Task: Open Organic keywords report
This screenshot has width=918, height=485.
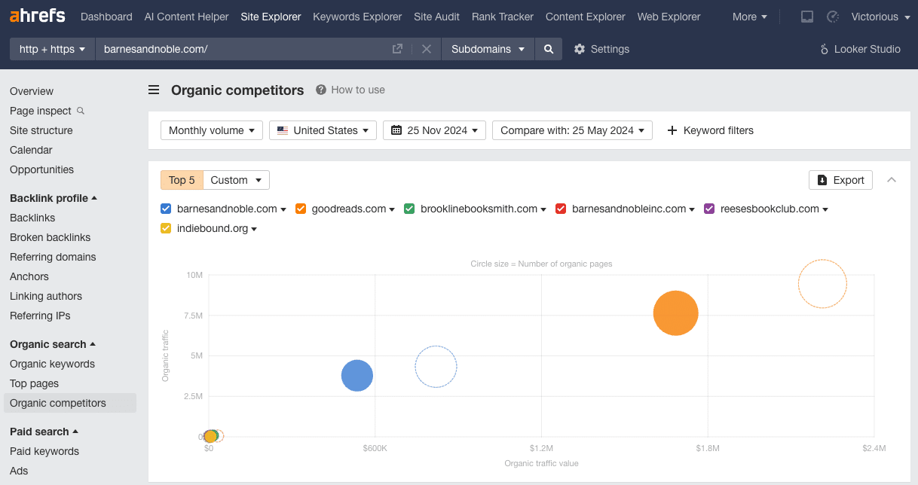Action: pyautogui.click(x=52, y=364)
